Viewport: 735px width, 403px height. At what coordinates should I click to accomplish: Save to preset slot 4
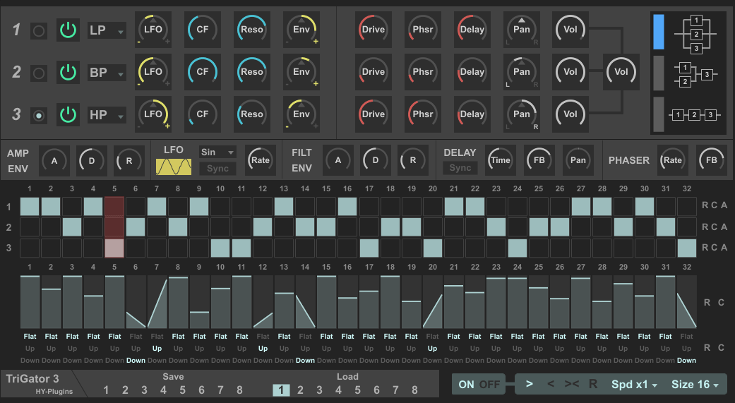click(163, 390)
